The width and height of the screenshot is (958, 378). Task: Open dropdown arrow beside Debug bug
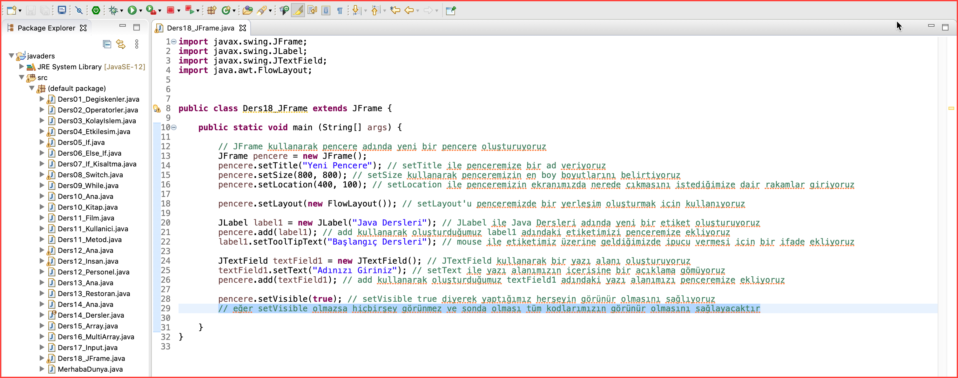[122, 11]
